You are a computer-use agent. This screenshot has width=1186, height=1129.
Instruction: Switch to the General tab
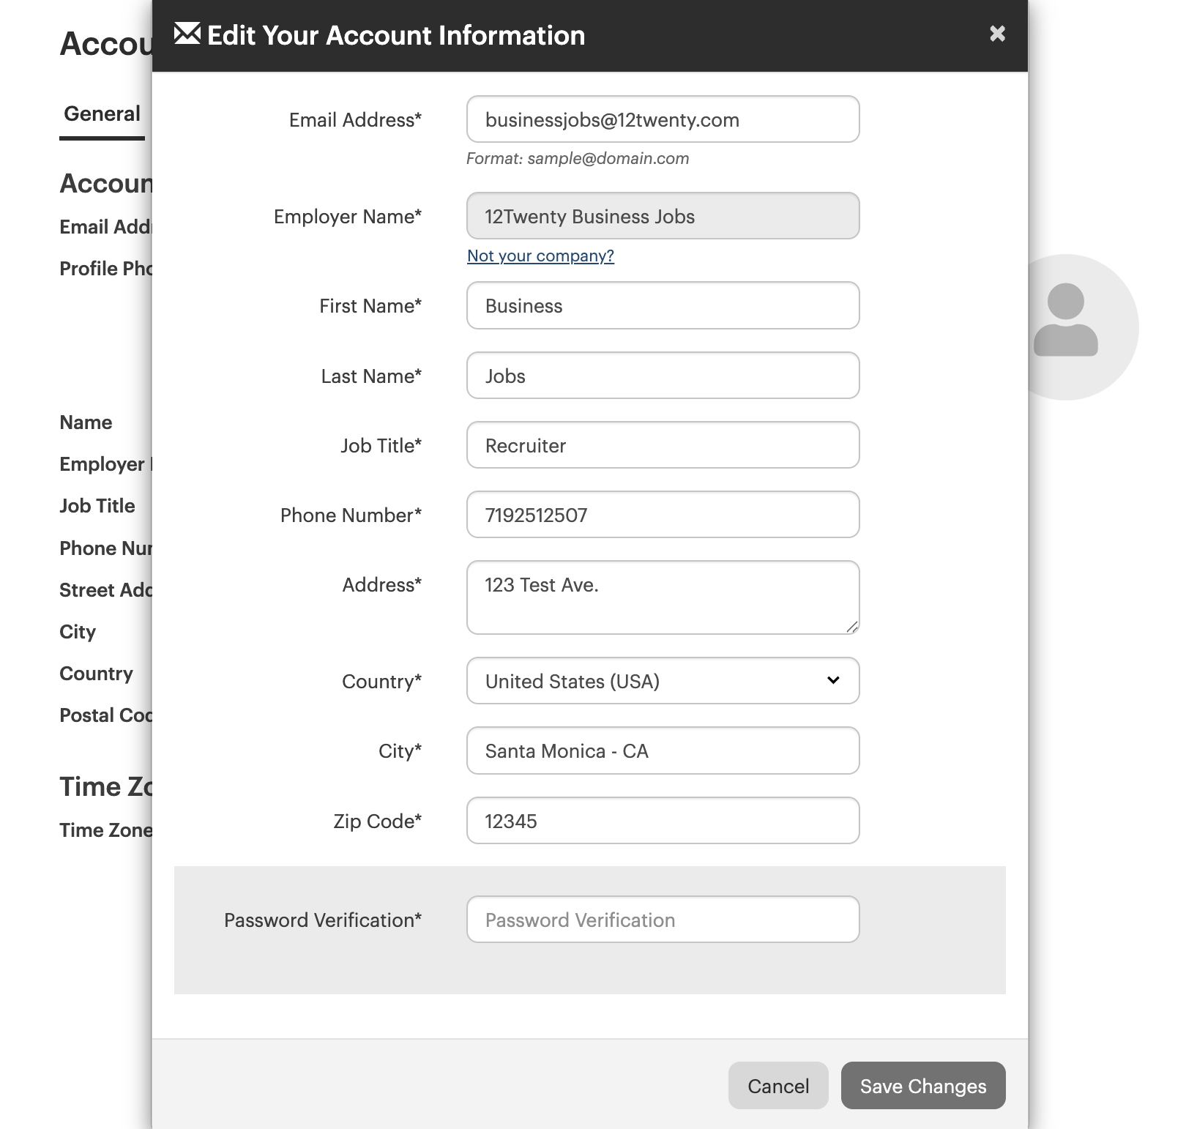pos(102,113)
